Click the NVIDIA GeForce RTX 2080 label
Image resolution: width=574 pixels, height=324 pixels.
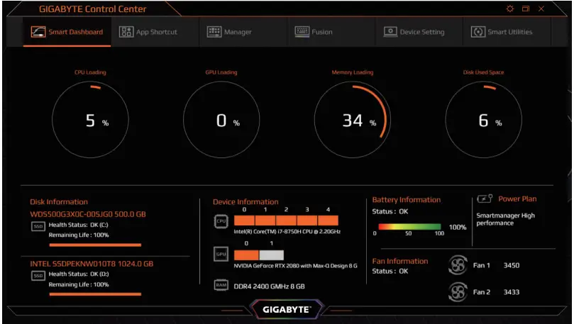295,266
